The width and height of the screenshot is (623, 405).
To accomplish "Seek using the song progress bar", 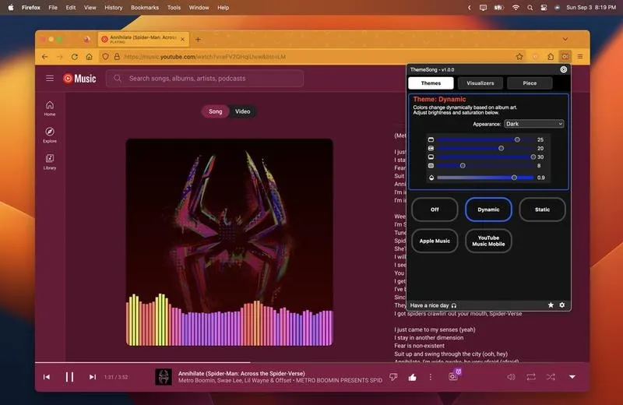I will click(x=312, y=362).
